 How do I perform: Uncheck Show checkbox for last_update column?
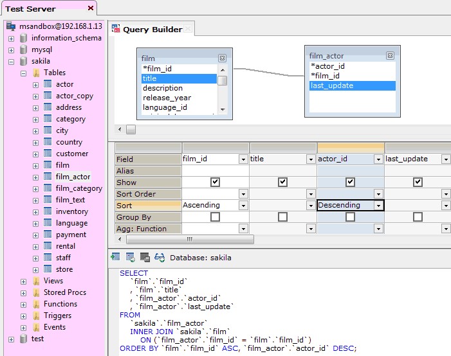coord(418,182)
